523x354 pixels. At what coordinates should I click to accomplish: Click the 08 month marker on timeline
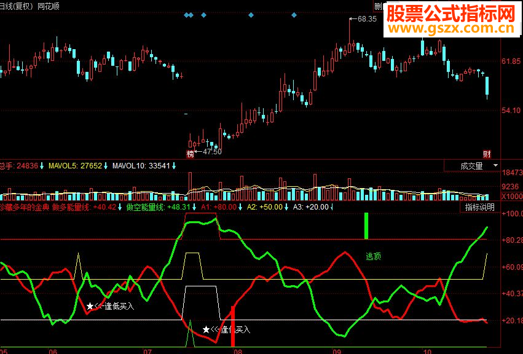[237, 352]
